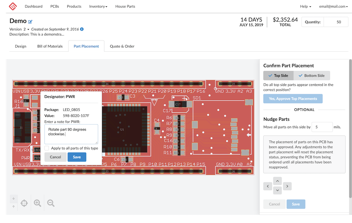Open the Part Placement tab
Screen dimensions: 352x223
click(86, 46)
